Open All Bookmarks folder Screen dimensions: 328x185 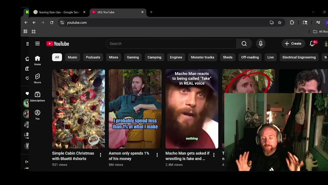320,32
